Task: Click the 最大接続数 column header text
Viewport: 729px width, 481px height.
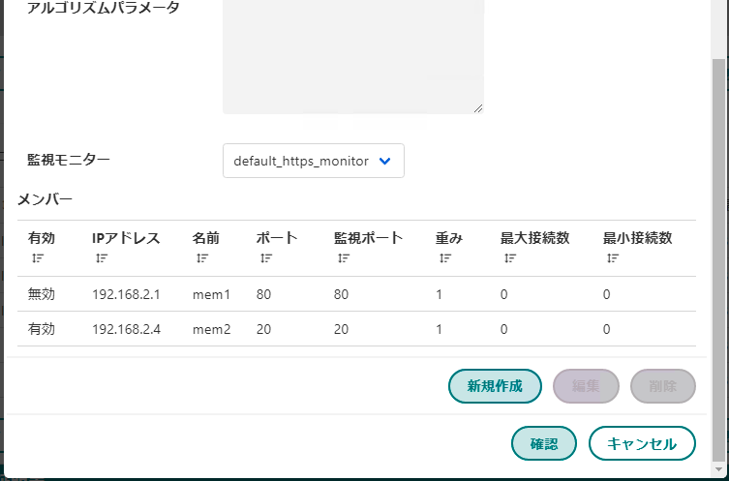Action: click(535, 238)
